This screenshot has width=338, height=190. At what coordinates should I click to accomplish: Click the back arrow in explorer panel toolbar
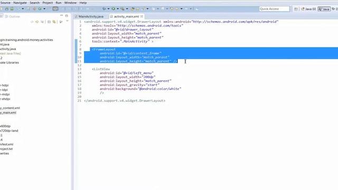(x=32, y=22)
